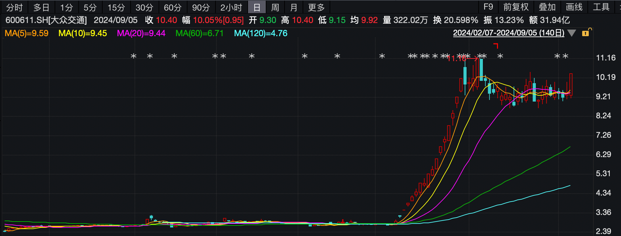This screenshot has width=621, height=236.
Task: Click the 10.19 price axis label
Action: pyautogui.click(x=606, y=77)
